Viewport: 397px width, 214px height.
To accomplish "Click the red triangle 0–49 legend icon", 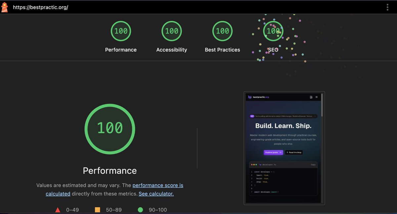I will click(58, 210).
